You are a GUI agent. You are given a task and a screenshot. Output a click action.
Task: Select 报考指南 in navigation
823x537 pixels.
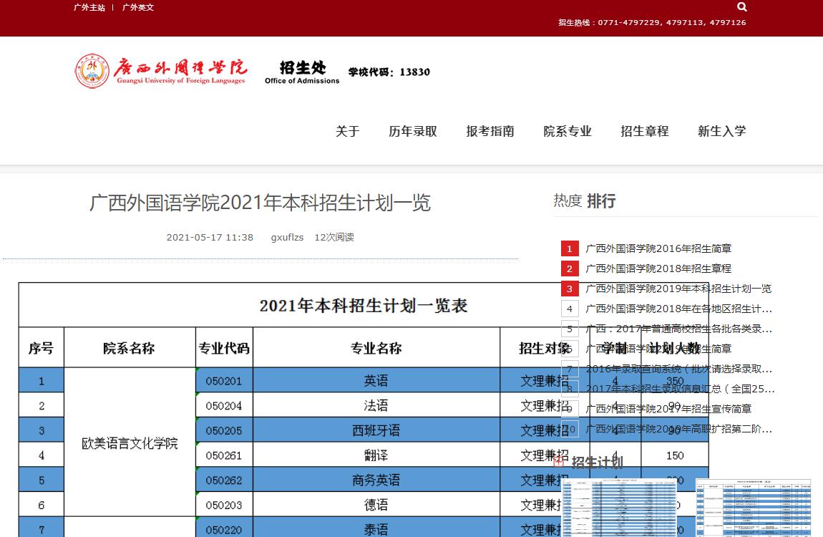pos(490,131)
